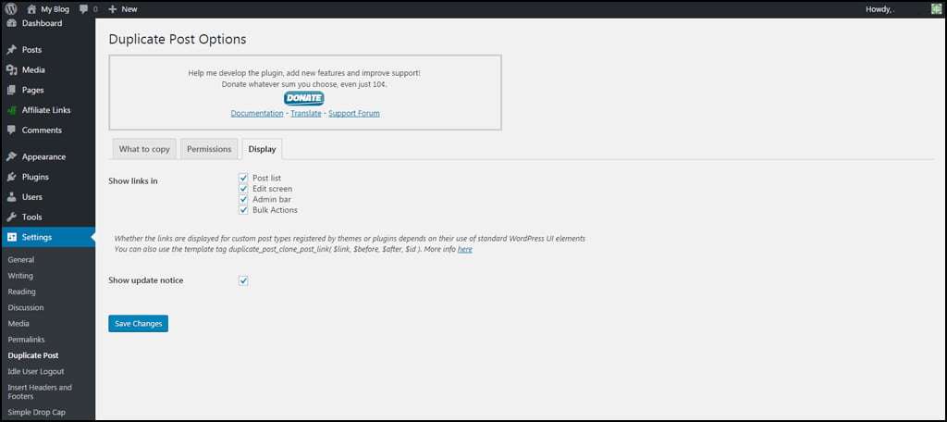Open the Dashboard menu item
This screenshot has width=947, height=422.
42,23
